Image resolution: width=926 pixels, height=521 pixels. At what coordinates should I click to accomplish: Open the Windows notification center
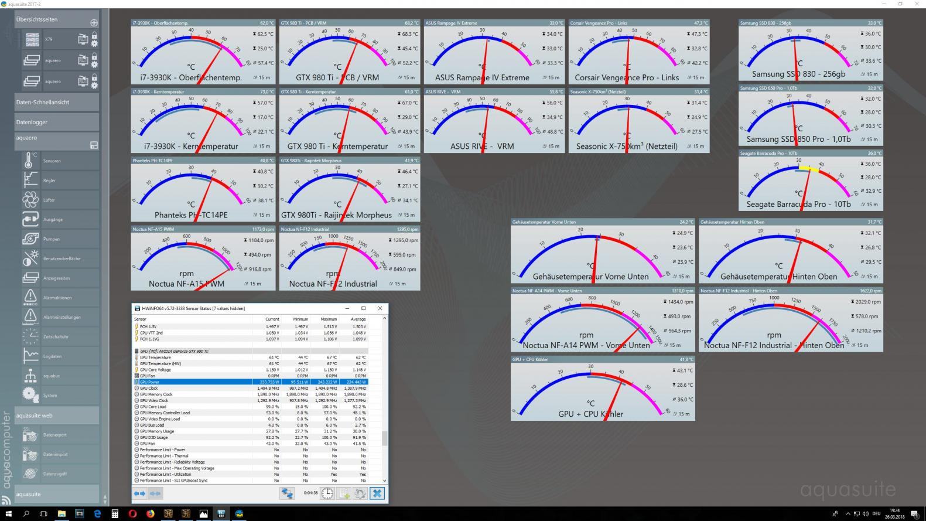(914, 514)
